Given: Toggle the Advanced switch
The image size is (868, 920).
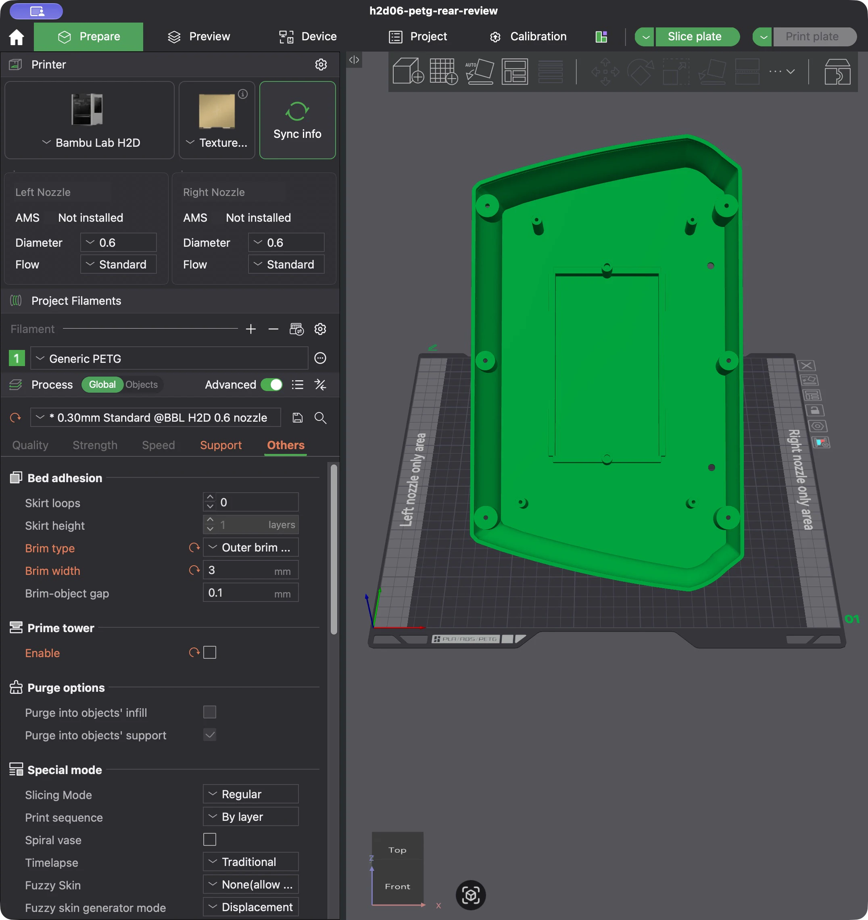Looking at the screenshot, I should click(272, 385).
